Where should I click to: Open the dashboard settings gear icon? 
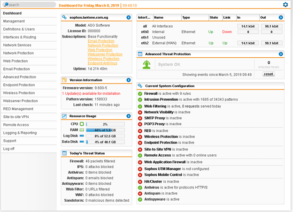coord(285,5)
